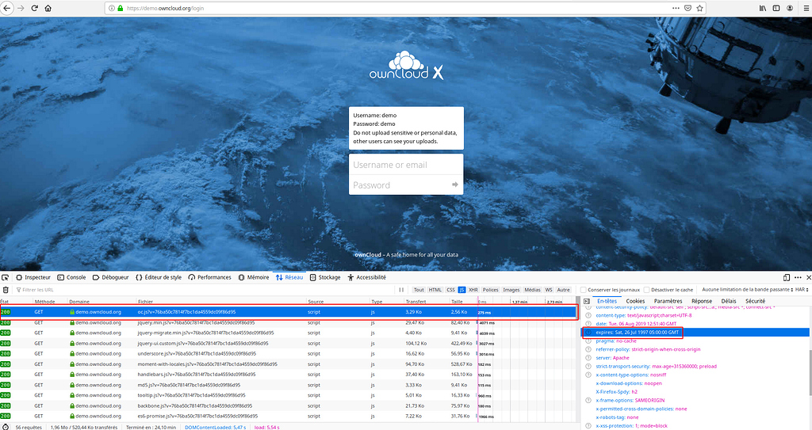Image resolution: width=812 pixels, height=430 pixels.
Task: Clear network requests with trash icon
Action: 6,290
